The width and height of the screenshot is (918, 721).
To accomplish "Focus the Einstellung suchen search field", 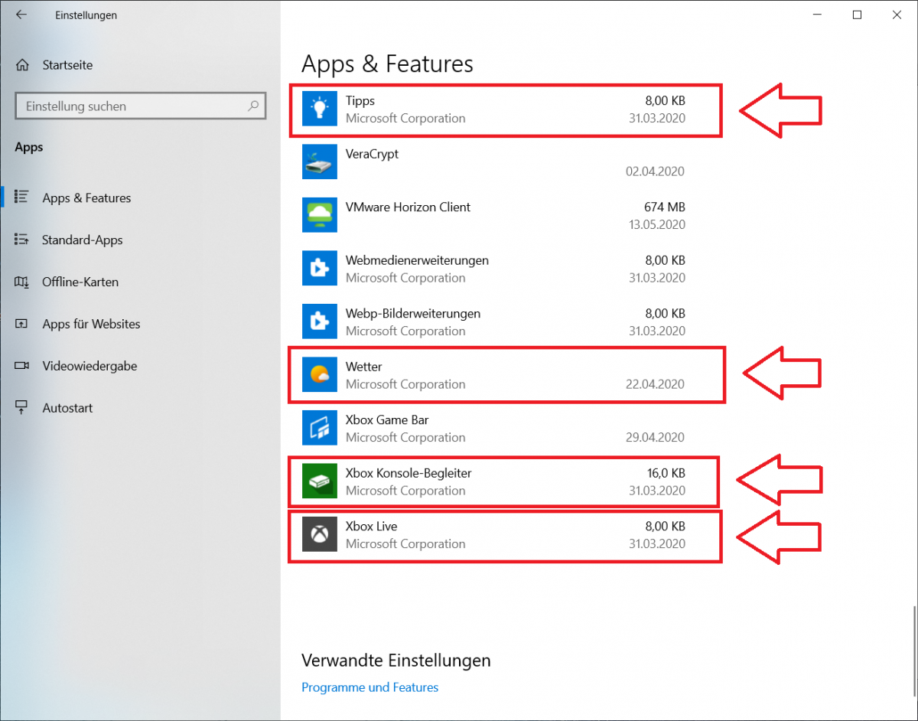I will [140, 106].
